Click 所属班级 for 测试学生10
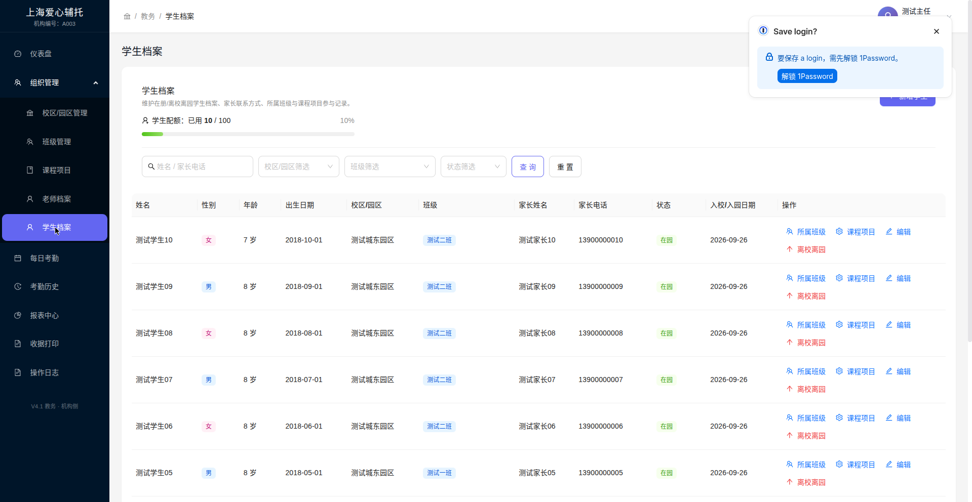Screen dimensions: 972x502 tap(806, 232)
